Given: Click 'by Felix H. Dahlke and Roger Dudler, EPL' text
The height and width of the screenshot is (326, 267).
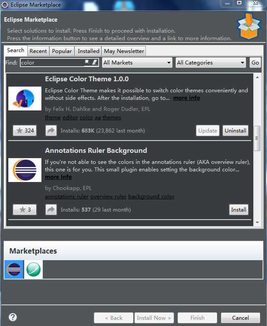Looking at the screenshot, I should (98, 109).
